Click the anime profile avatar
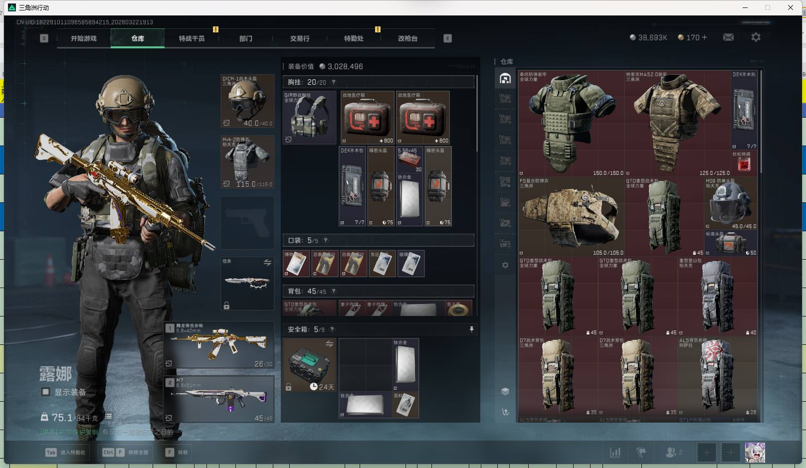The height and width of the screenshot is (468, 806). 755,453
